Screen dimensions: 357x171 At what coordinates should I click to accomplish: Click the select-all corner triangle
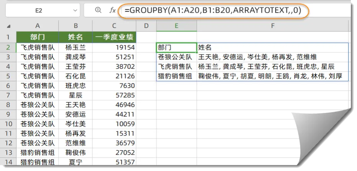tap(8, 26)
